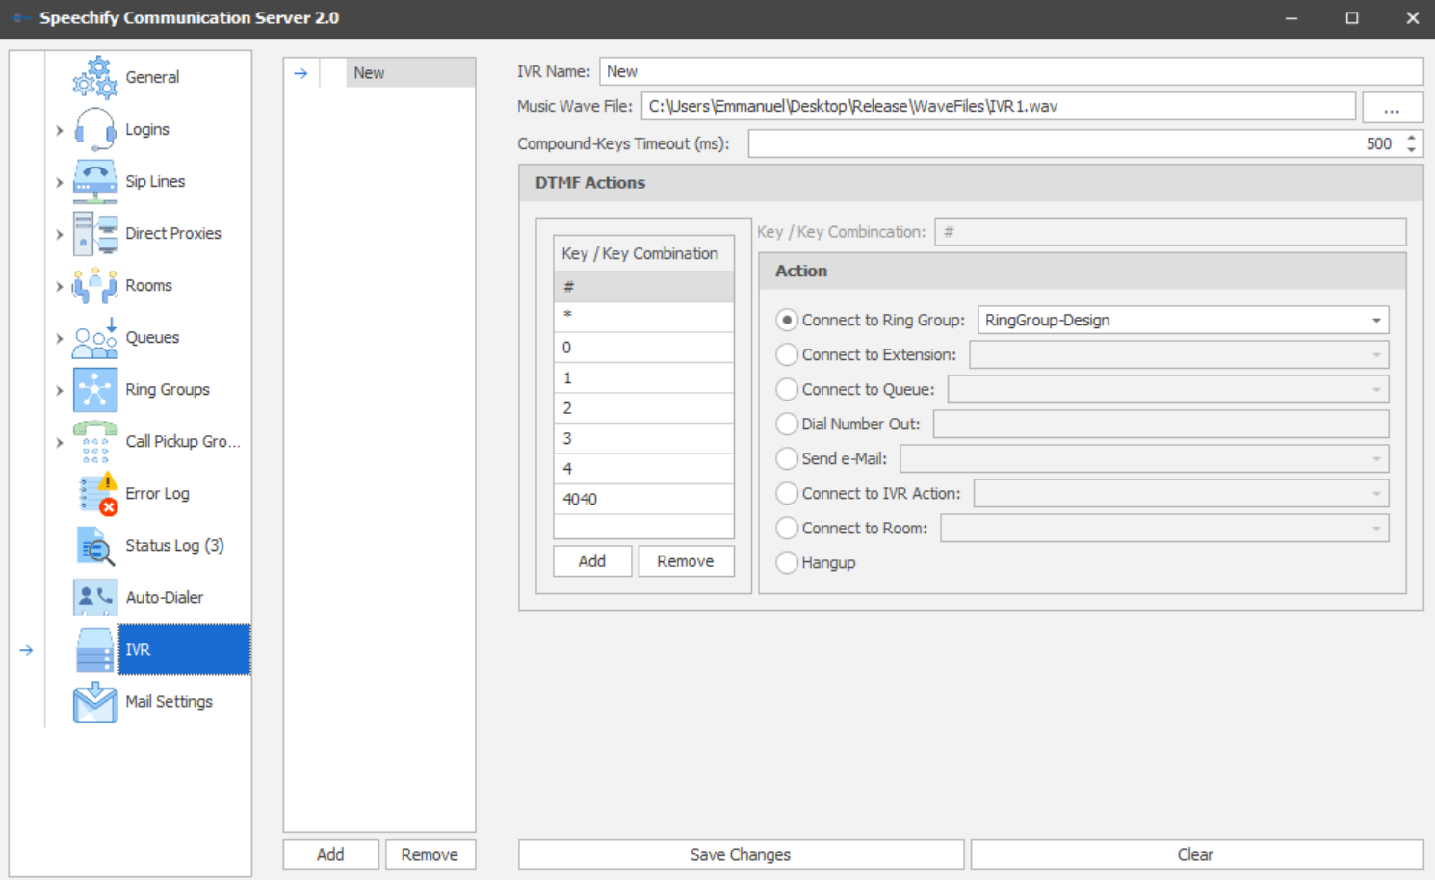Open the General settings gear icon
The width and height of the screenshot is (1435, 880).
pos(95,77)
